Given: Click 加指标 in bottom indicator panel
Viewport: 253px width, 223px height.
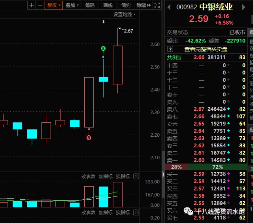Looking at the screenshot, I should click(x=106, y=212).
